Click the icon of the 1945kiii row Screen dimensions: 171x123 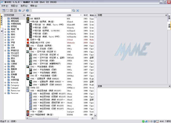coord(28,88)
